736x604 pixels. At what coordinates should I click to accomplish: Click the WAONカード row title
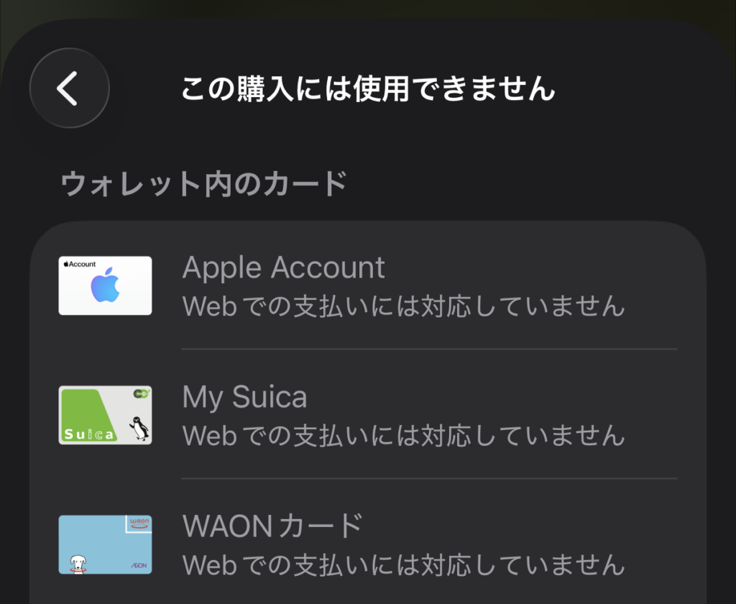pyautogui.click(x=272, y=526)
